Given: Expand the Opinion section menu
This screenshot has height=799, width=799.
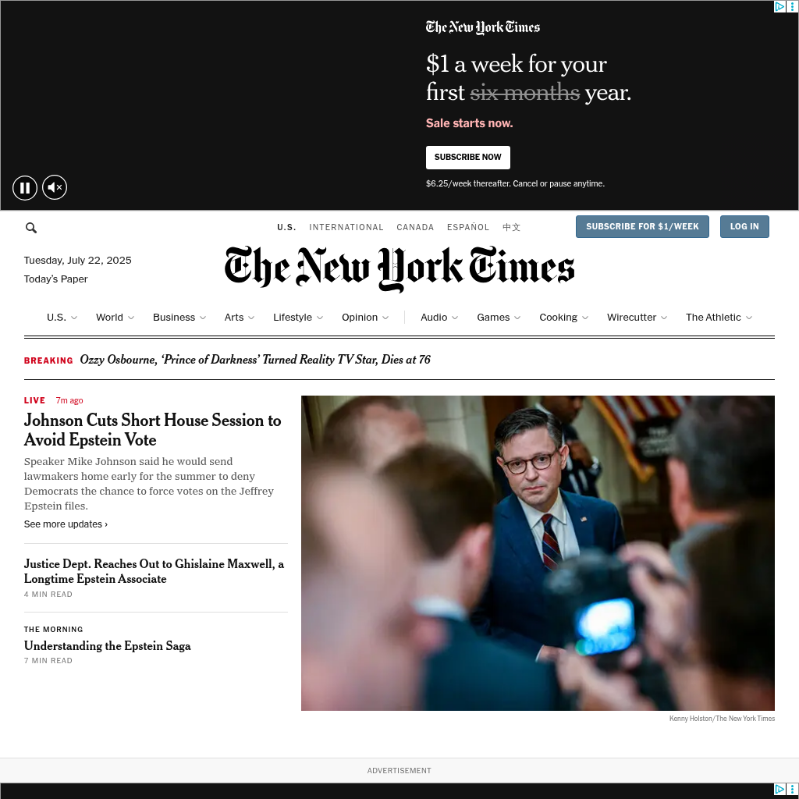Looking at the screenshot, I should pos(365,318).
